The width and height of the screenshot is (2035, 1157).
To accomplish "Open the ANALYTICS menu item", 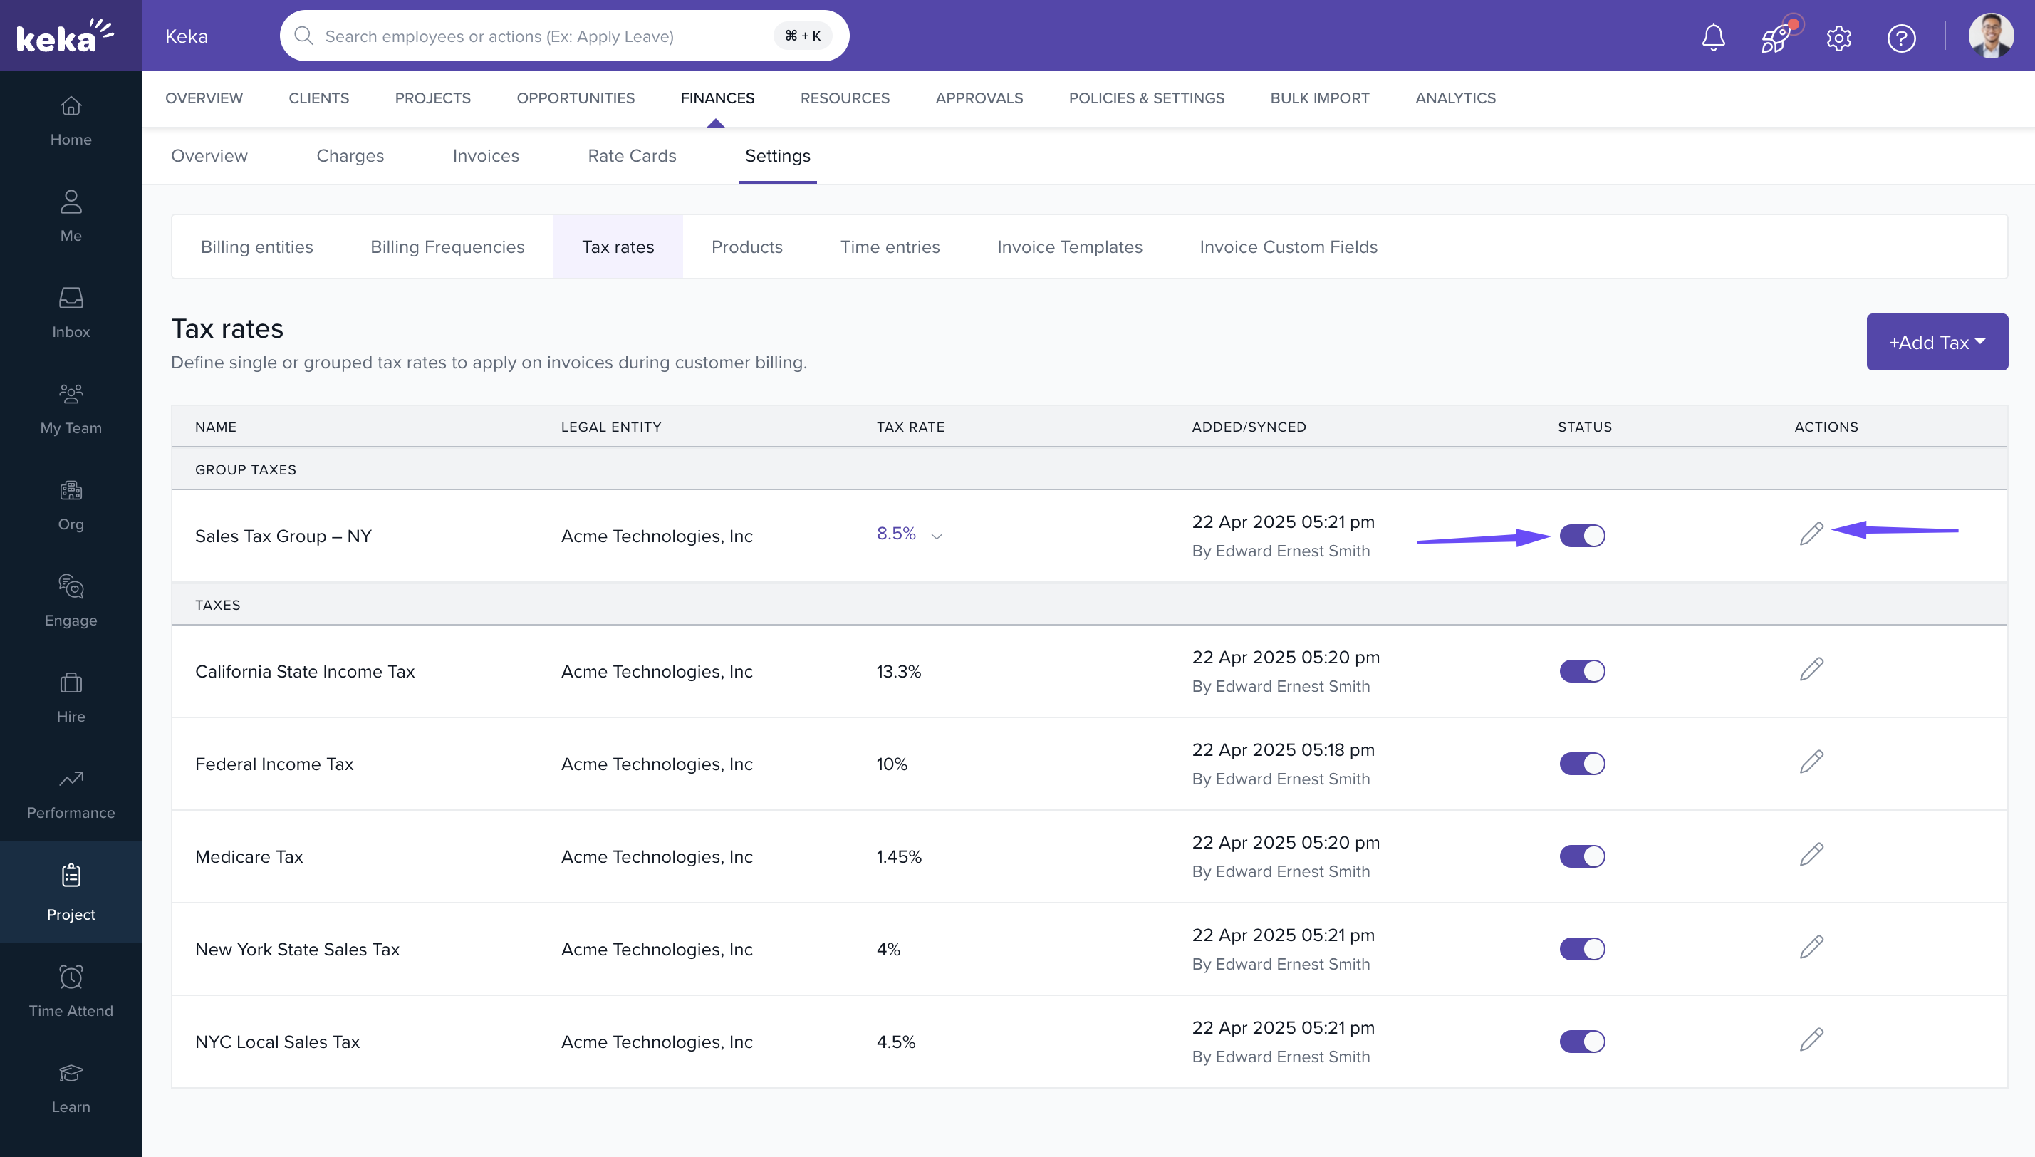I will 1455,98.
